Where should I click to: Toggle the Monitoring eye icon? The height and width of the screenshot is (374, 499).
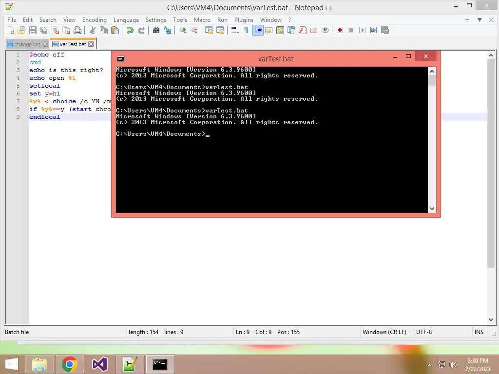(x=325, y=30)
